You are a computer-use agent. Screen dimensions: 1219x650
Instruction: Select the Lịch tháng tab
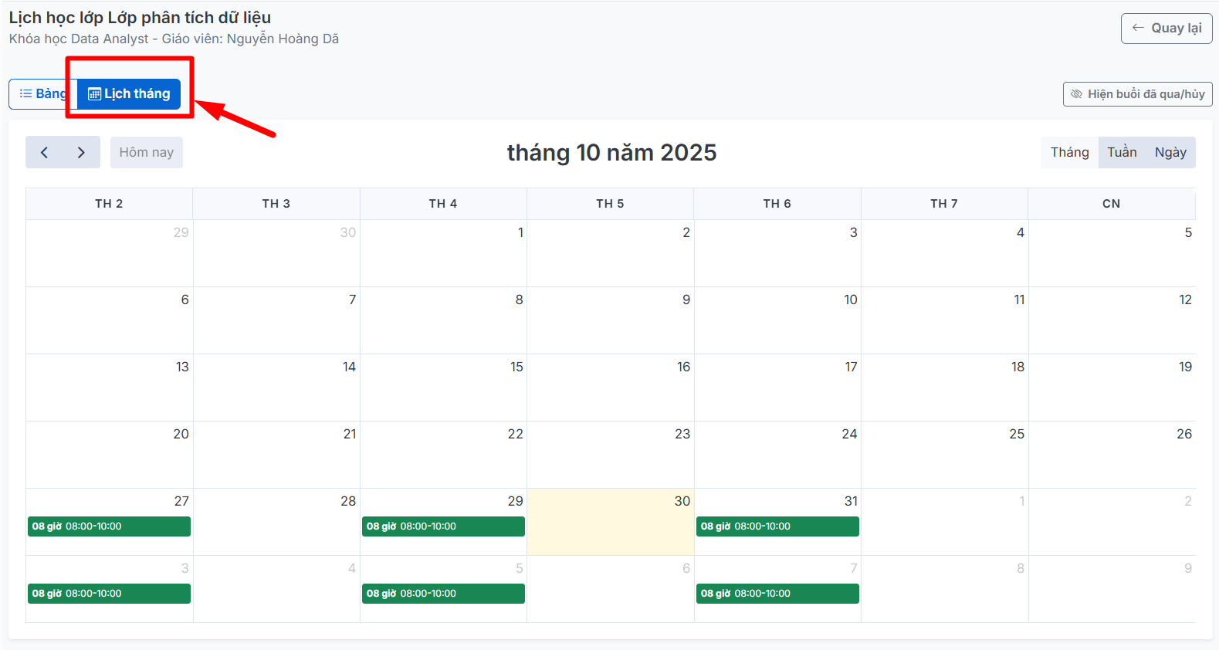pos(129,94)
